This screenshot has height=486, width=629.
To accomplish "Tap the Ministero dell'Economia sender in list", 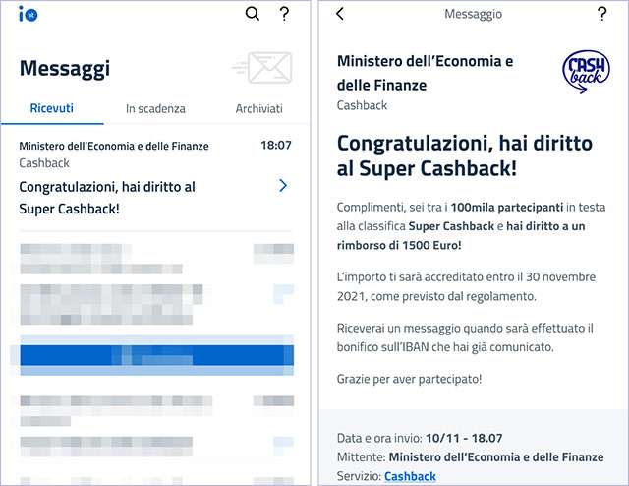I will tap(114, 146).
